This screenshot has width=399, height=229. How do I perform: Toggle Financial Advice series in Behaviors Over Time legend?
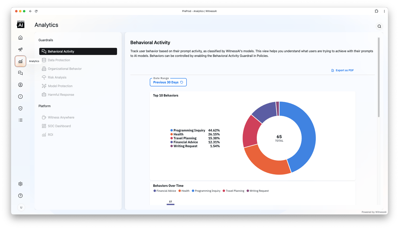pos(165,191)
